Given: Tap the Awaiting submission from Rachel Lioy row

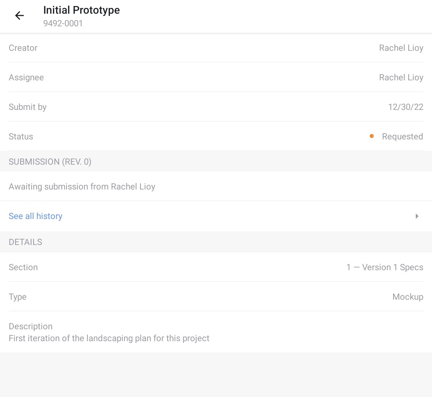Looking at the screenshot, I should pyautogui.click(x=82, y=187).
